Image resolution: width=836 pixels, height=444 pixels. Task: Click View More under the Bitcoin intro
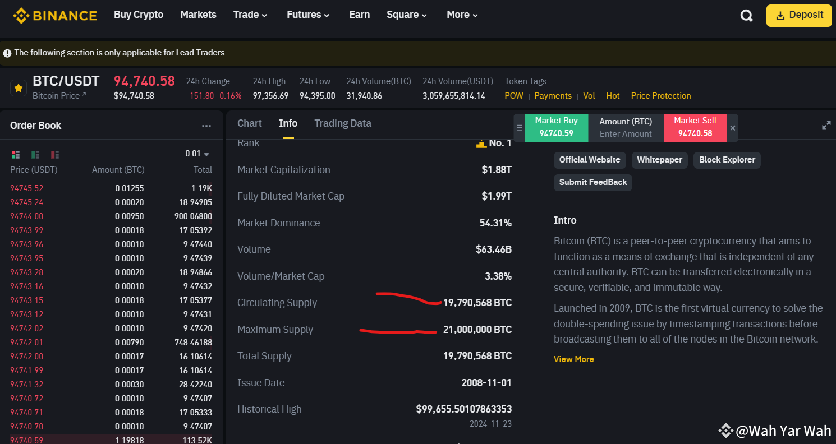(x=573, y=359)
